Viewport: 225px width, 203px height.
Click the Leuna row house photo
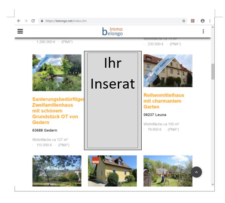point(168,71)
